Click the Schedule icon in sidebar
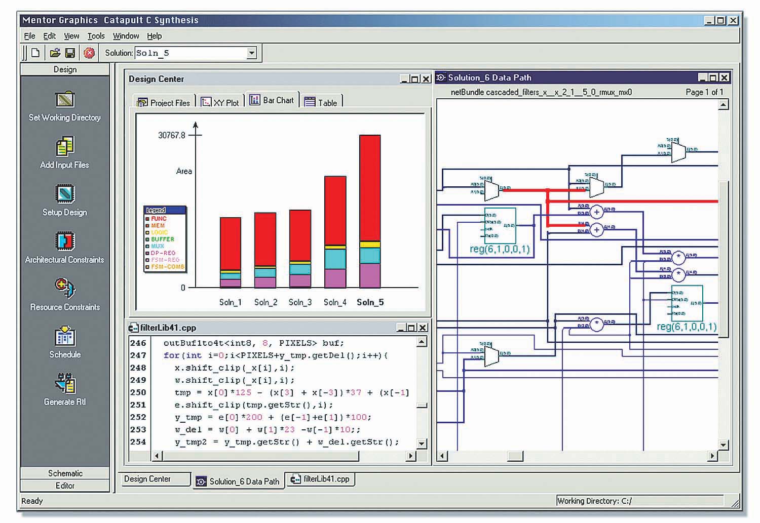760x523 pixels. pos(65,337)
